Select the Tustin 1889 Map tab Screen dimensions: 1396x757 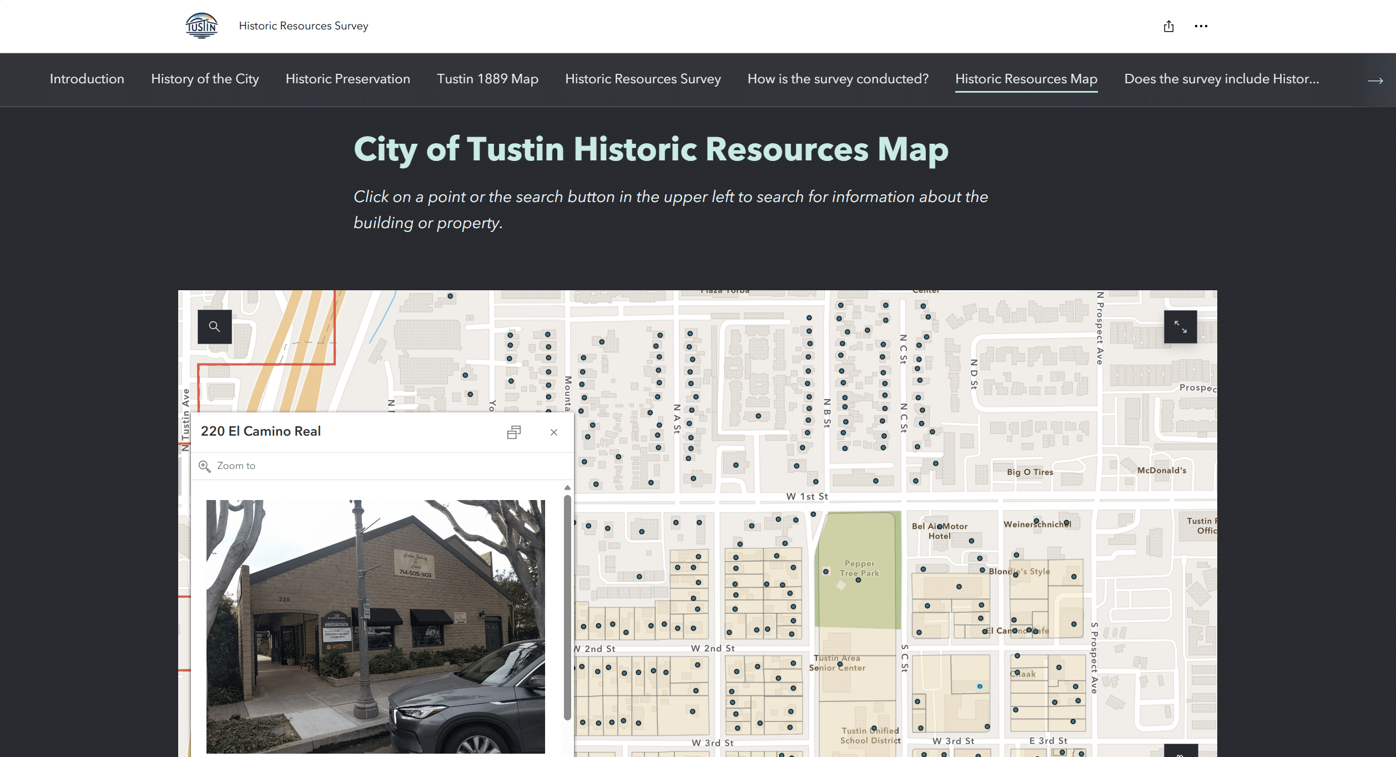(487, 79)
